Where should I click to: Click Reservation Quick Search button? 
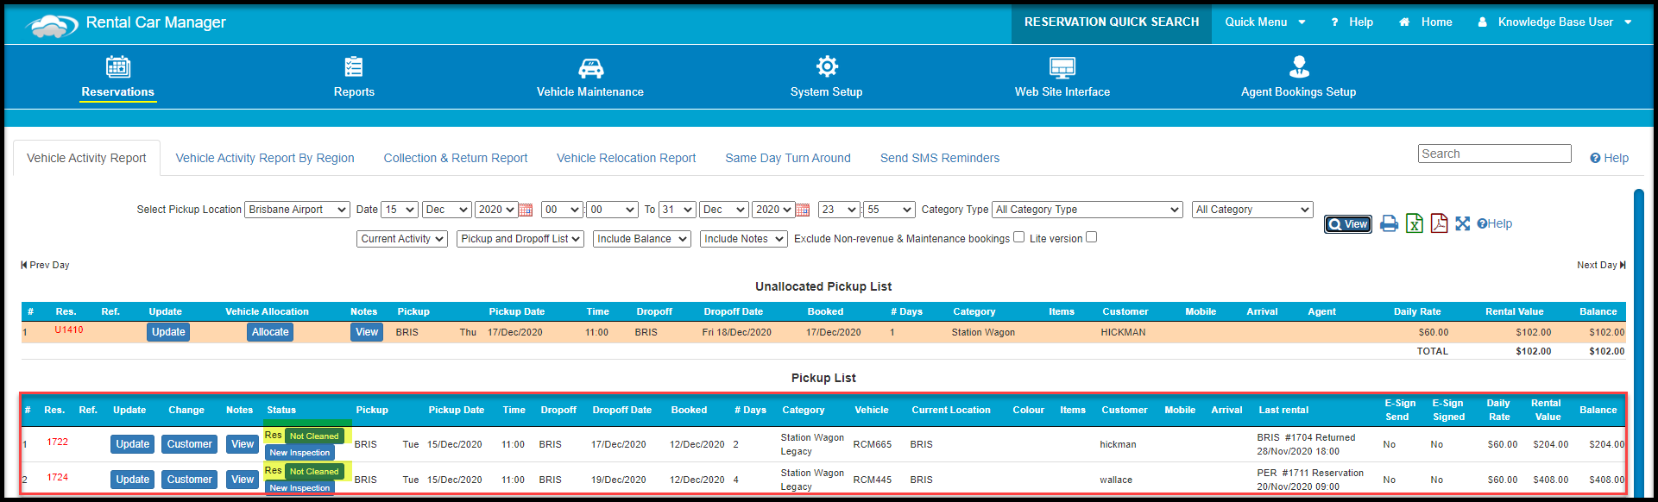coord(1112,22)
